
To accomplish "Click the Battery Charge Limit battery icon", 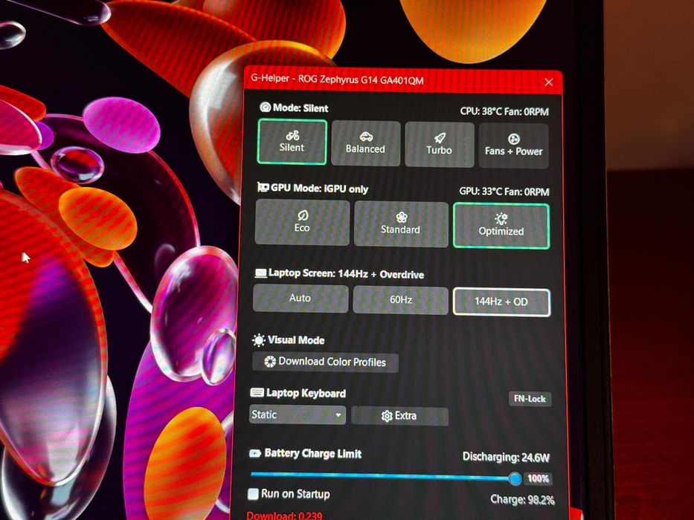I will pyautogui.click(x=255, y=453).
